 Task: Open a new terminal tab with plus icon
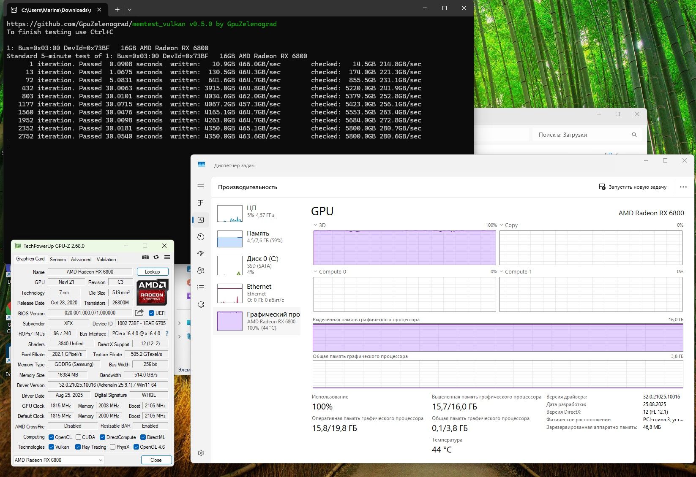point(117,9)
